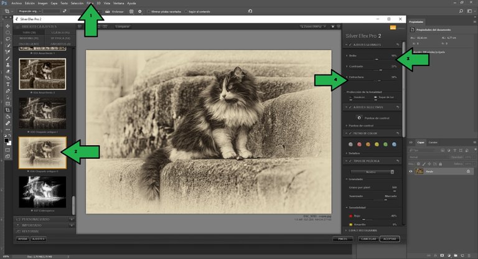Open the Imagen menu
478x259 pixels.
pos(43,3)
